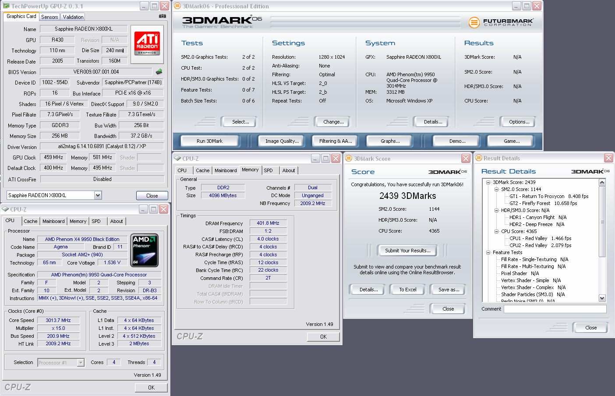The image size is (615, 396).
Task: Click Close in the Result Details window
Action: click(x=591, y=328)
